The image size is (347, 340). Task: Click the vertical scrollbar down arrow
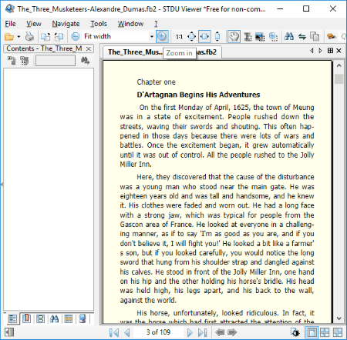[x=339, y=318]
